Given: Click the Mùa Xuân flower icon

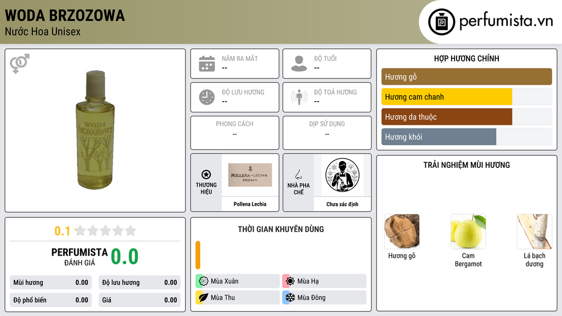Looking at the screenshot, I should tap(204, 281).
